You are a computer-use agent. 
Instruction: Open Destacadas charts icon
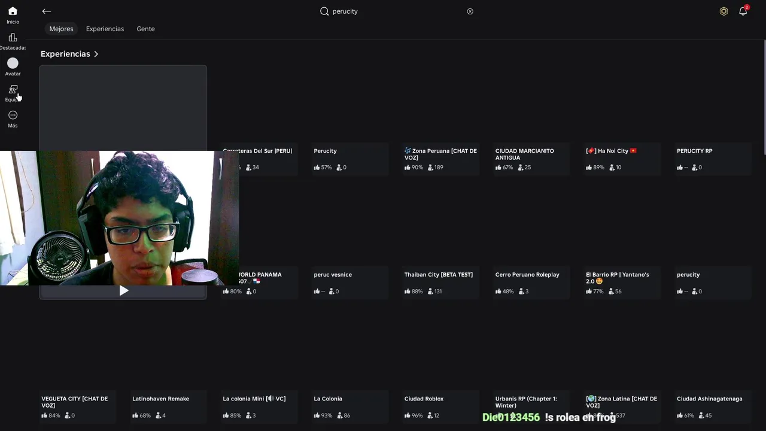point(13,38)
